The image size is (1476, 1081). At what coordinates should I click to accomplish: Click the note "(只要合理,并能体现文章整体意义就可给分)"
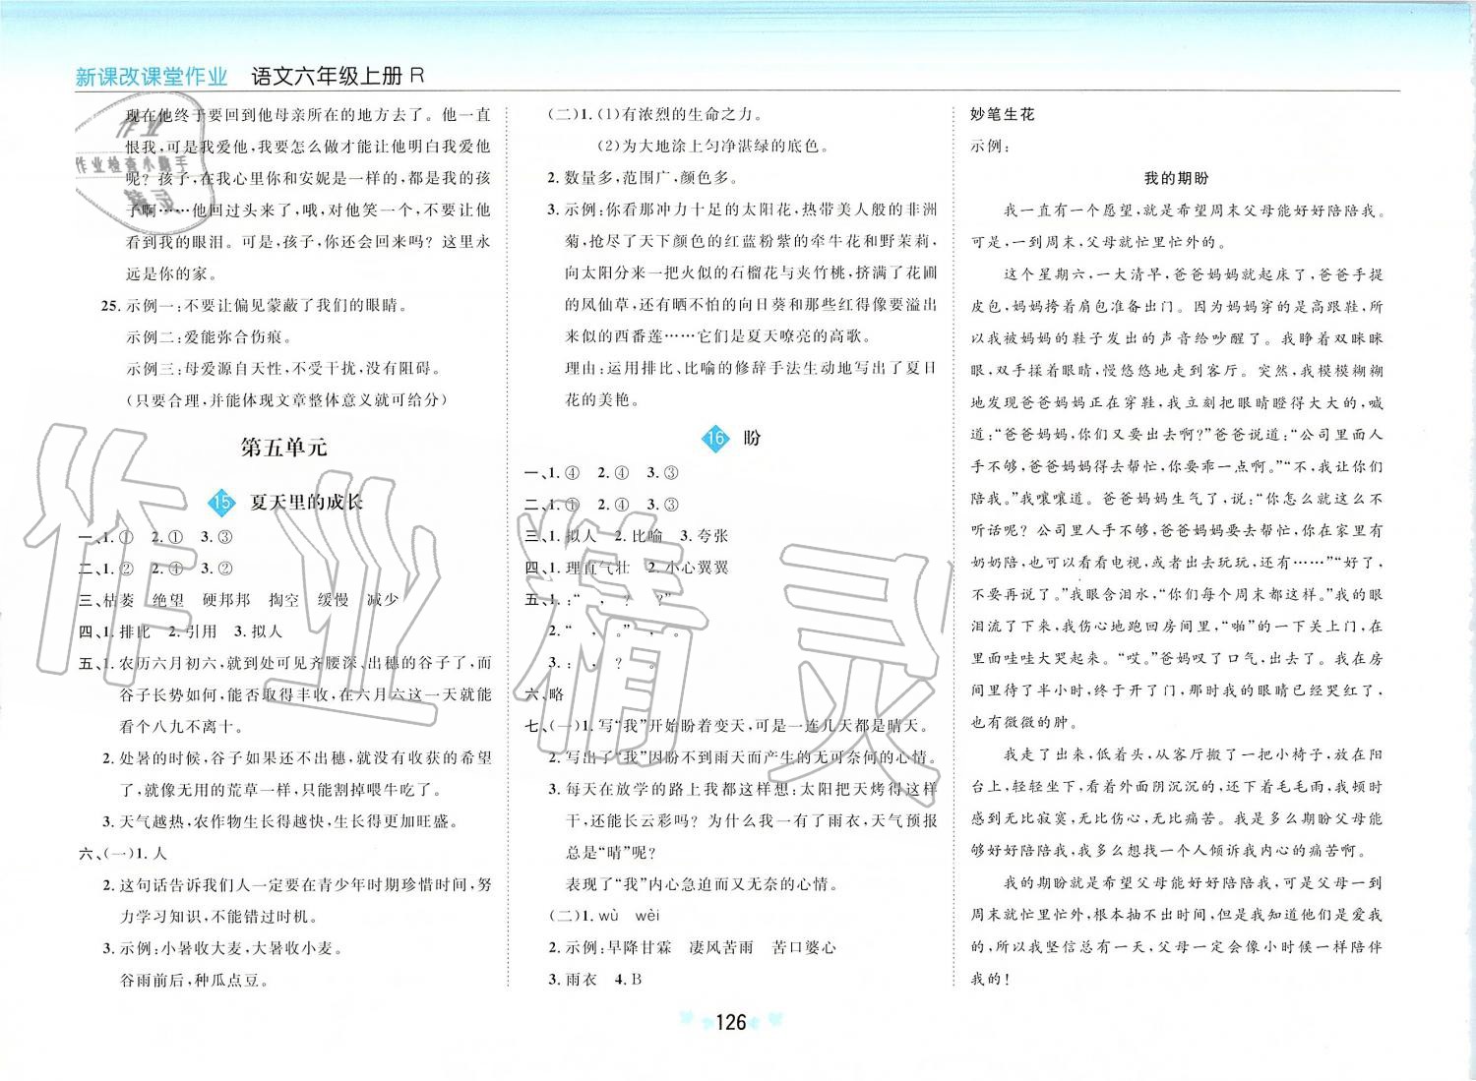coord(285,399)
